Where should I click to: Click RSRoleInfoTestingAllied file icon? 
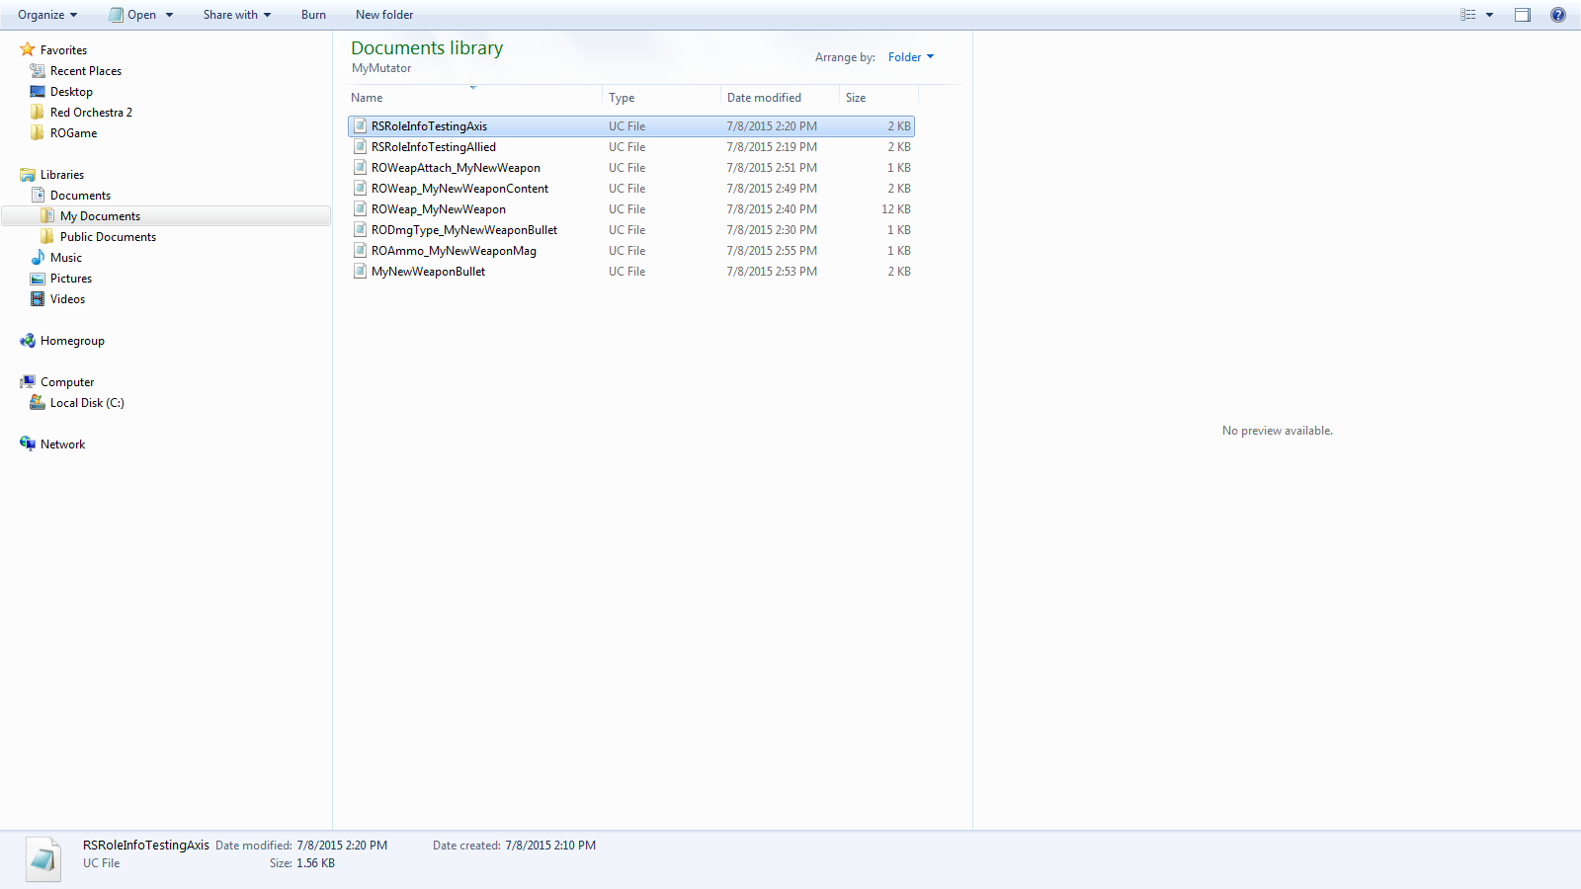click(x=360, y=147)
